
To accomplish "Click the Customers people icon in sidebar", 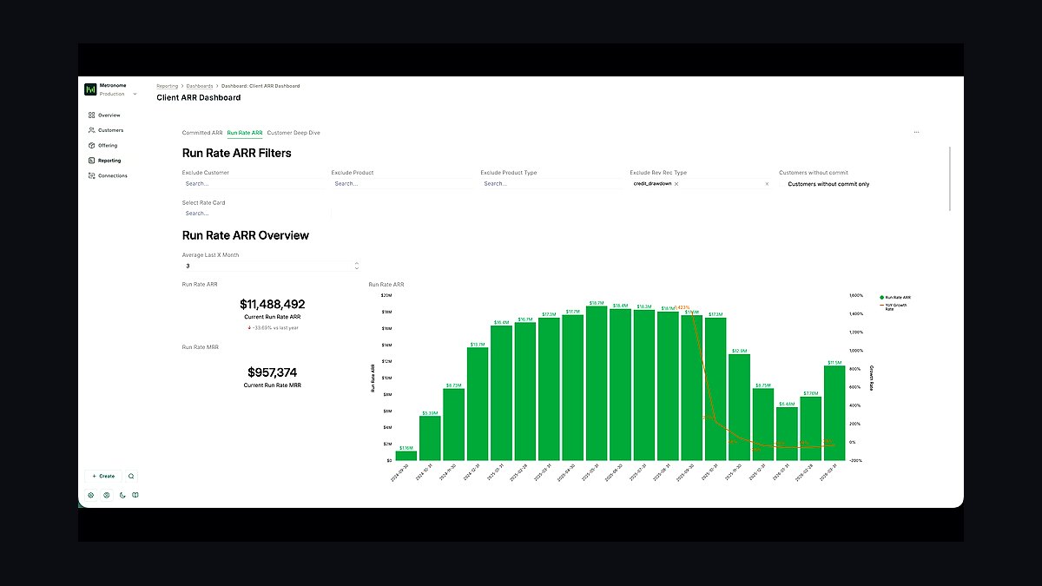I will pyautogui.click(x=91, y=130).
